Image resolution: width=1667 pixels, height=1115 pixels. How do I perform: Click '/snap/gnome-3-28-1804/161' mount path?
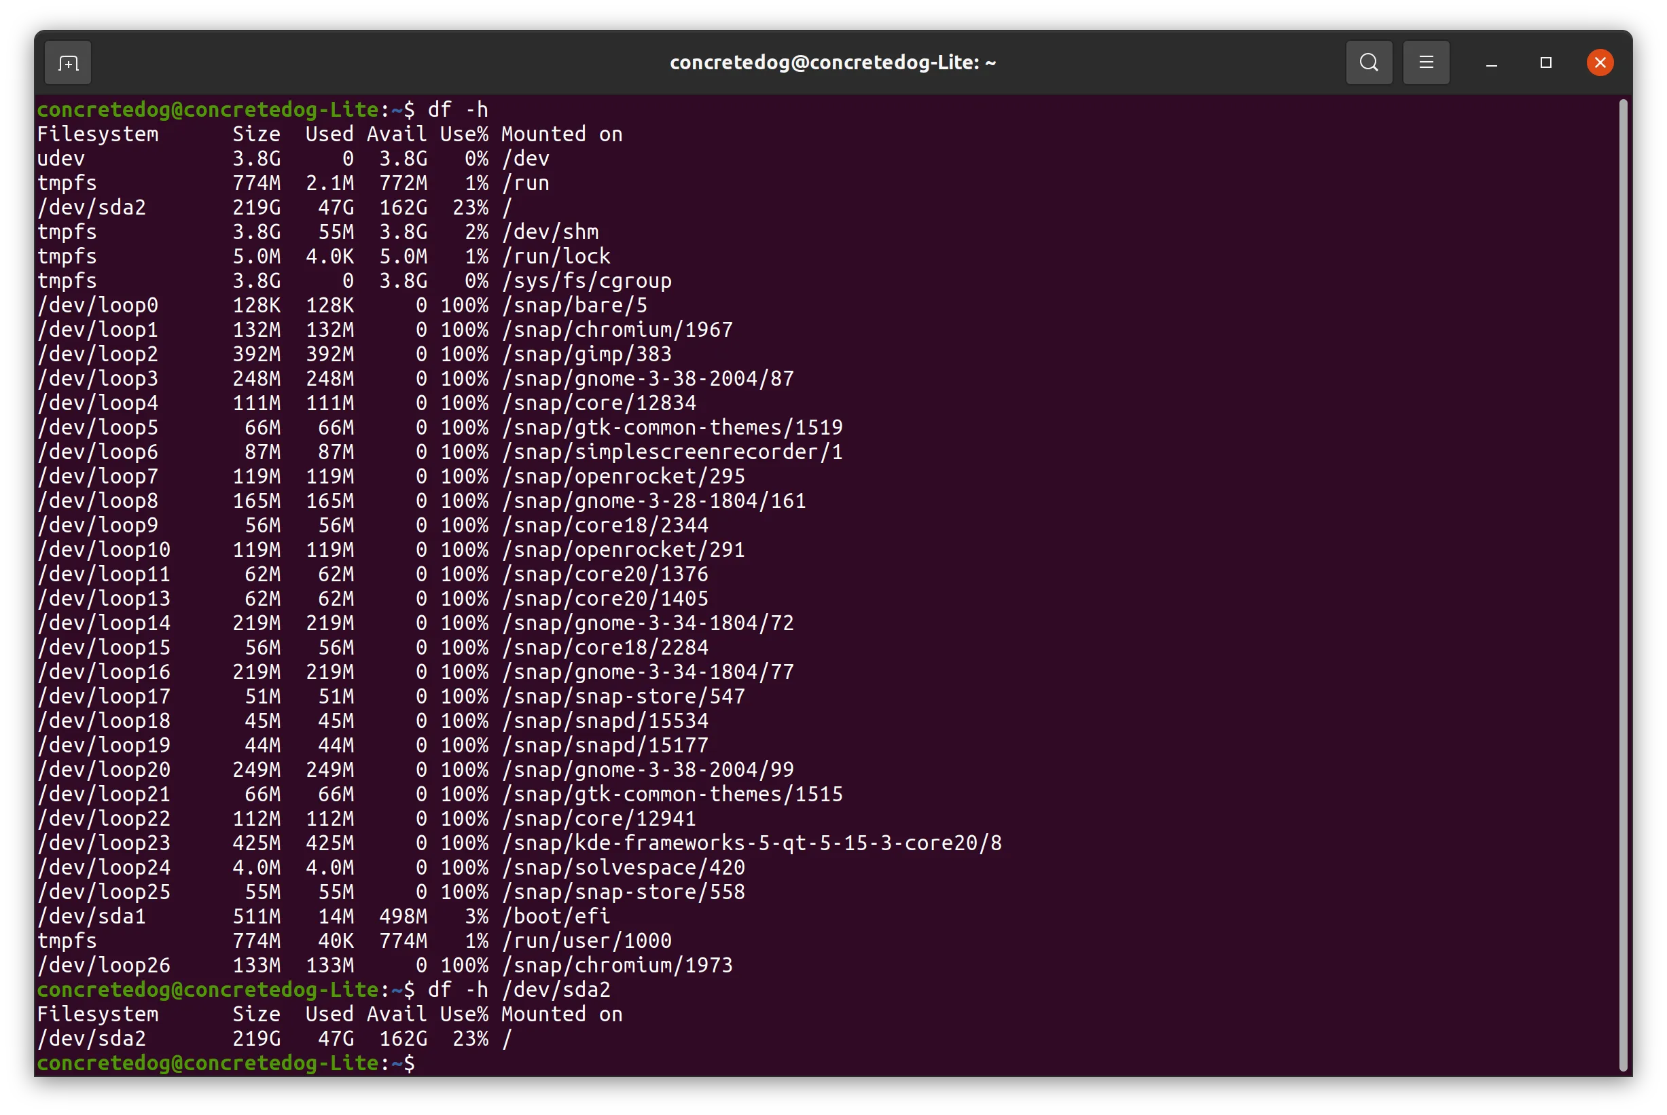(653, 500)
